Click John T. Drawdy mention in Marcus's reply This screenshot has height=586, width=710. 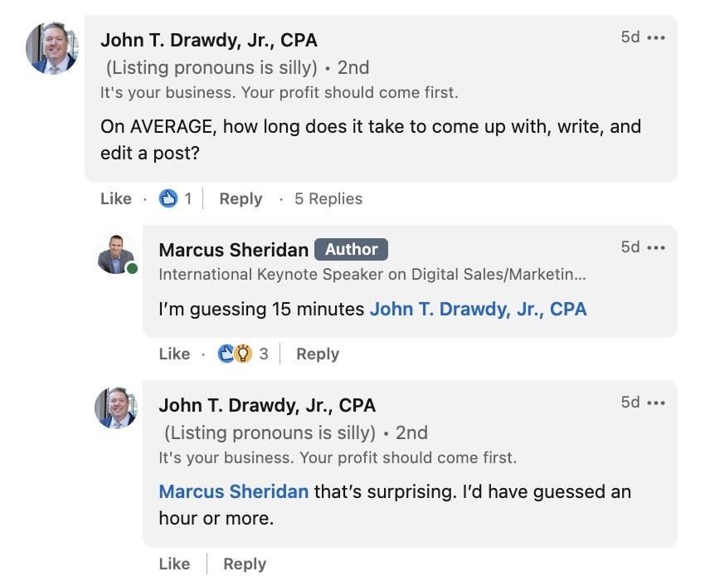(478, 310)
